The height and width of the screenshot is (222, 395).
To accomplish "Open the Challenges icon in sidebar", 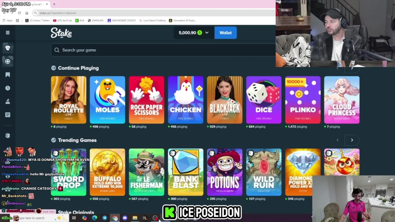I will click(x=8, y=101).
